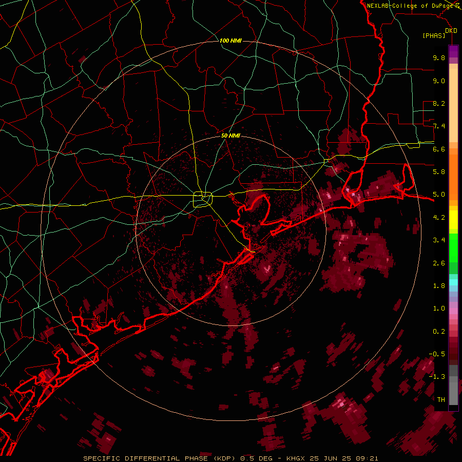The width and height of the screenshot is (462, 462).
Task: Click the "25 JUN 25 09:21" timestamp
Action: click(344, 458)
